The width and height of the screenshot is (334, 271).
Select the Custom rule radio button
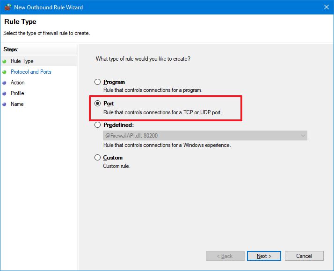(98, 158)
